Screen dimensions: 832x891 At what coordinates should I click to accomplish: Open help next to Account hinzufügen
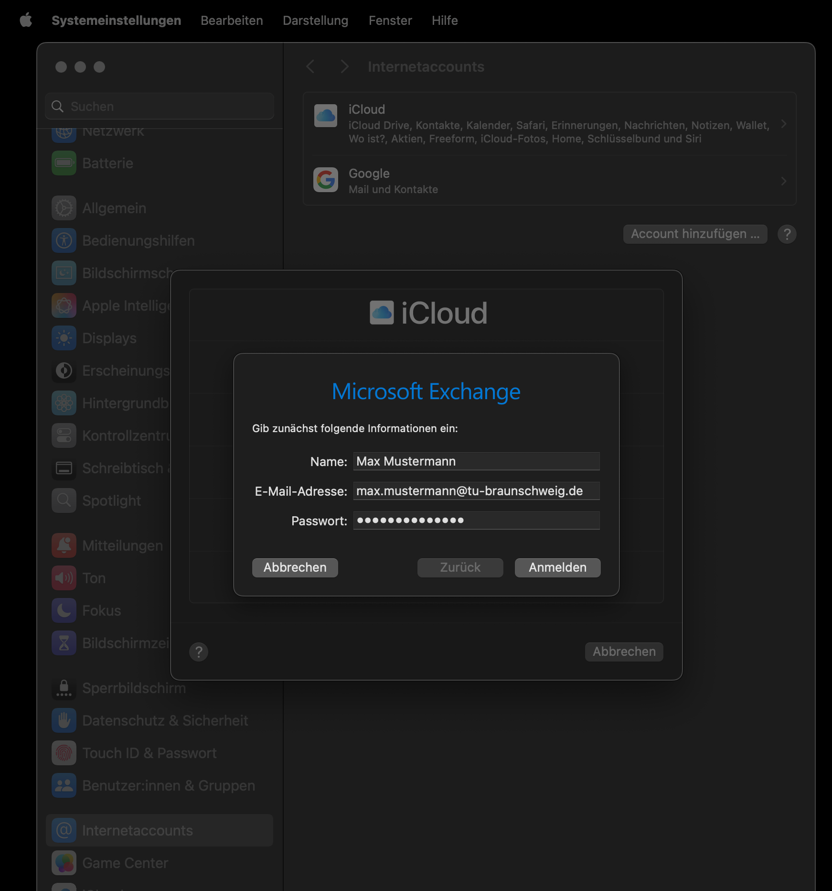pos(787,234)
